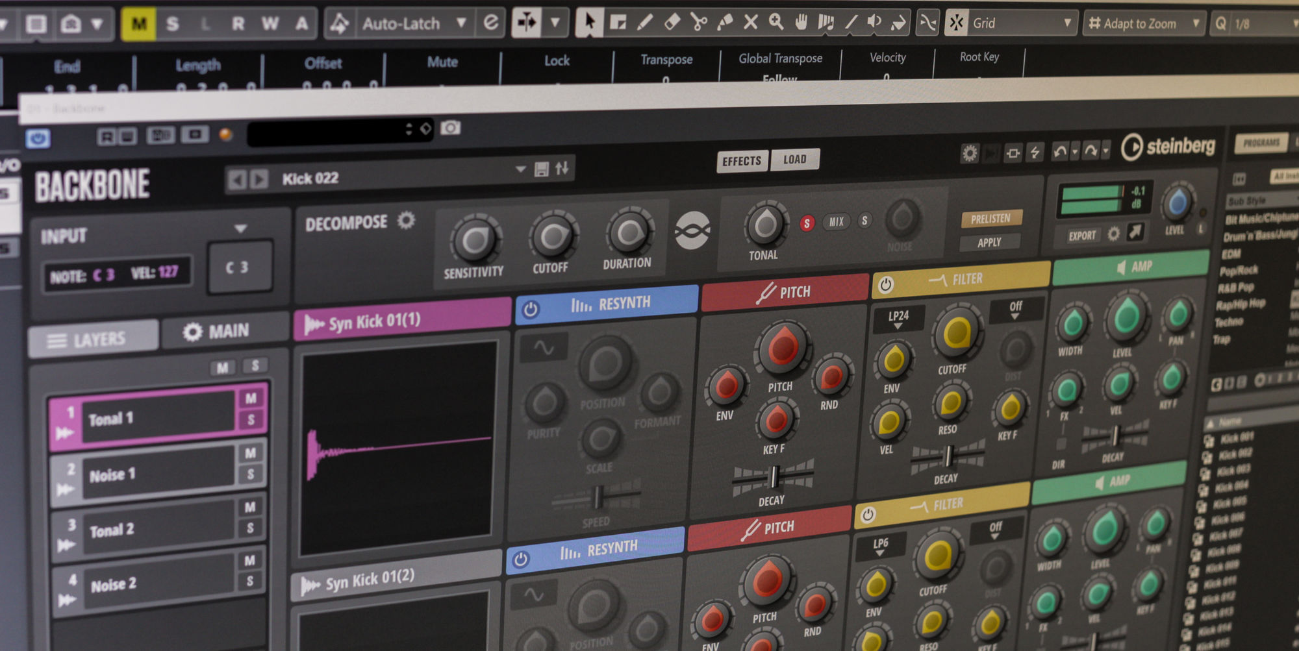The height and width of the screenshot is (651, 1299).
Task: Click the tonal-noise link icon
Action: pos(692,230)
